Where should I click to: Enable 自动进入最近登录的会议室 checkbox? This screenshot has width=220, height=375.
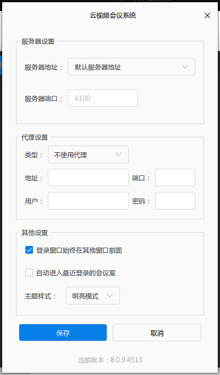pyautogui.click(x=29, y=272)
